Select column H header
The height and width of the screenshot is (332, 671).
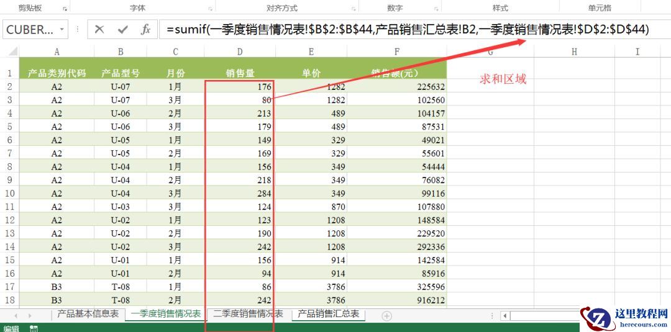(x=574, y=52)
